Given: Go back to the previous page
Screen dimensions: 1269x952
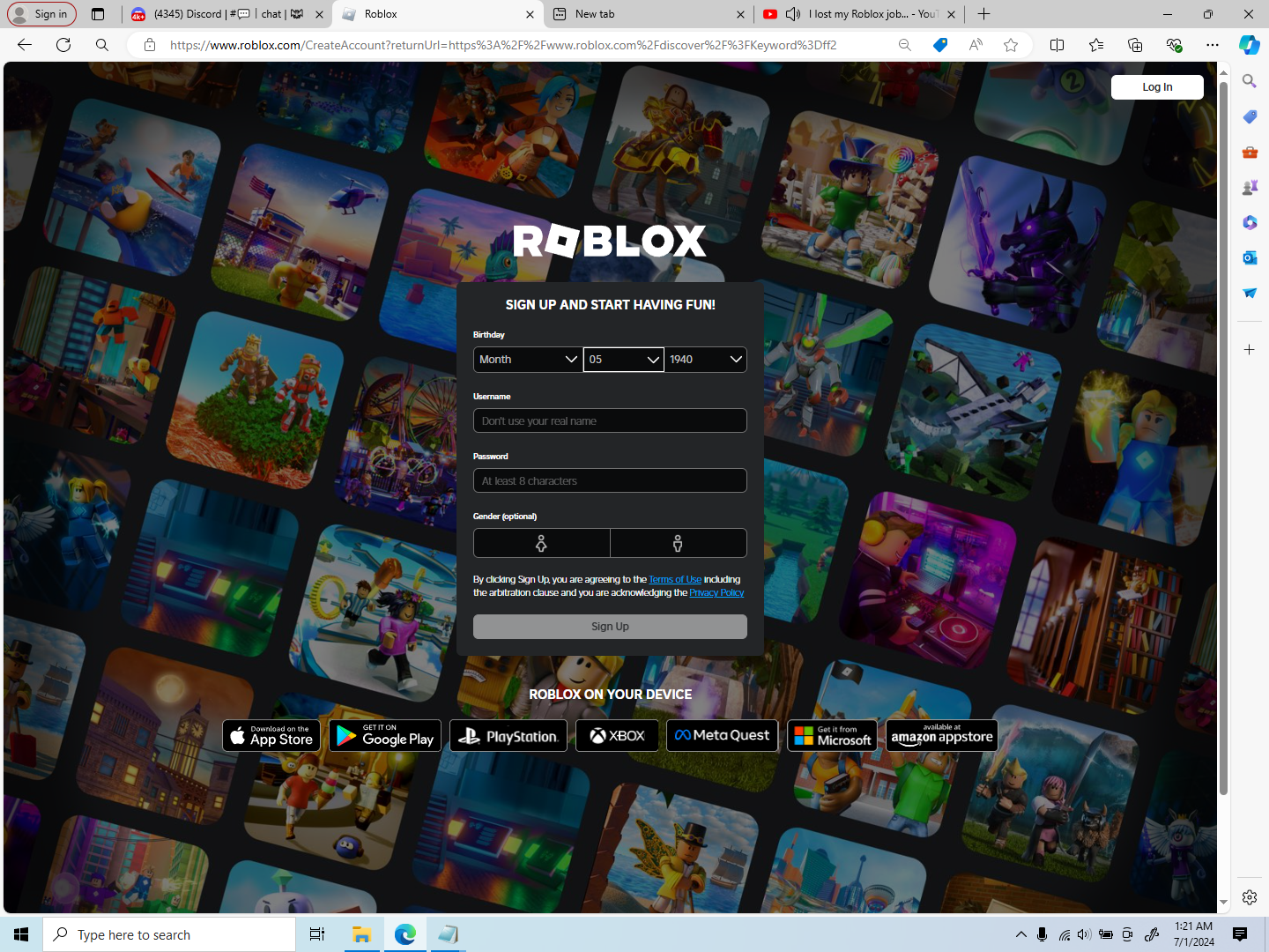Looking at the screenshot, I should [25, 45].
